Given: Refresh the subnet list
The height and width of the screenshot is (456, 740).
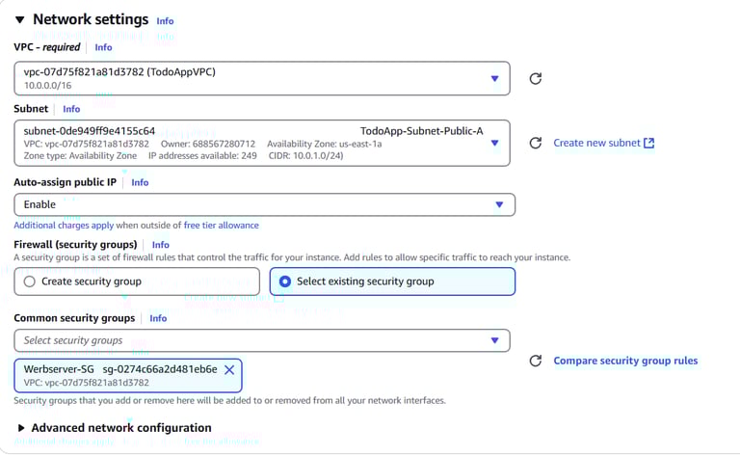Looking at the screenshot, I should 536,143.
